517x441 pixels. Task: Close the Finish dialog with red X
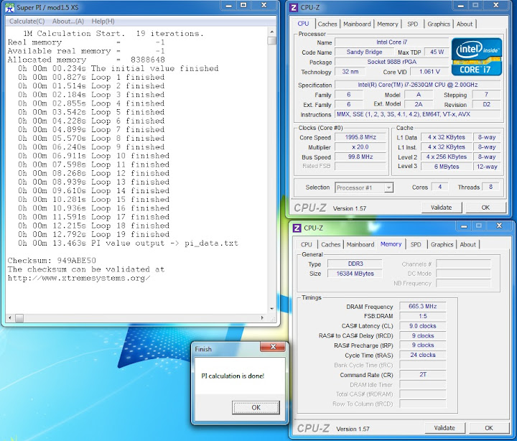[x=273, y=347]
